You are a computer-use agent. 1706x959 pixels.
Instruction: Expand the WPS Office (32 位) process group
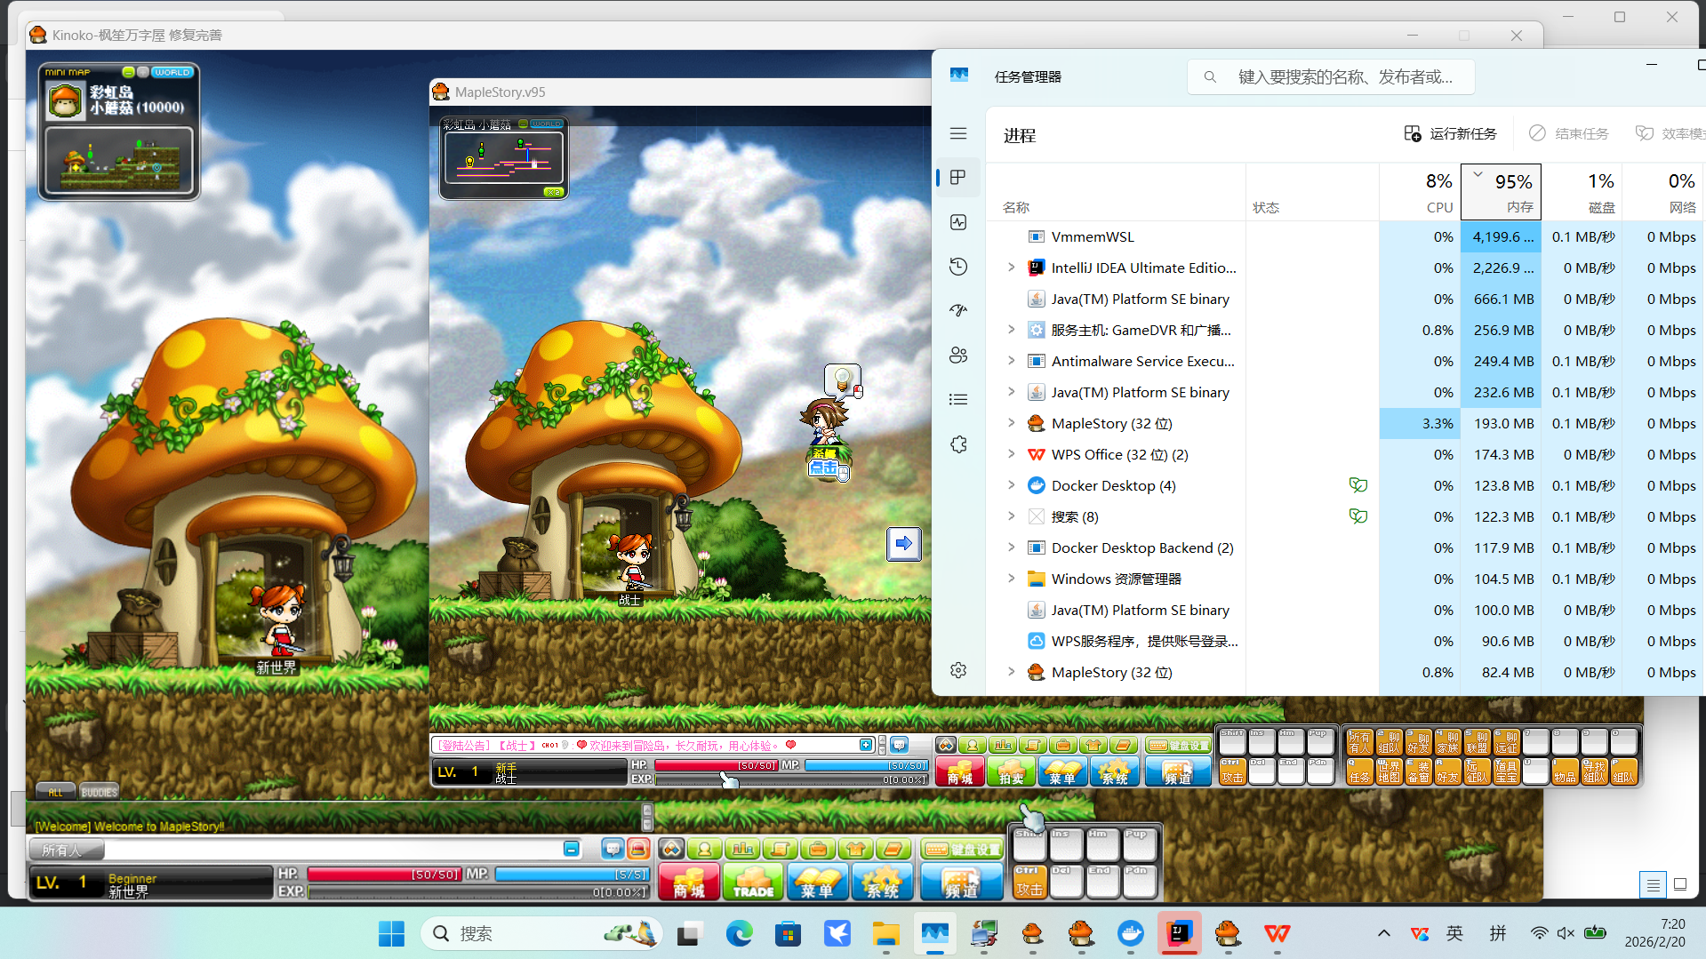(1011, 454)
